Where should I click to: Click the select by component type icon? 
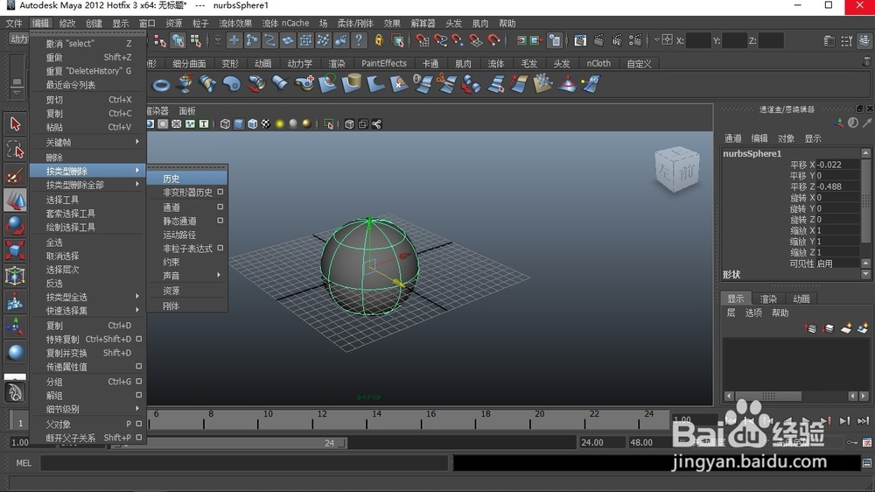click(195, 40)
